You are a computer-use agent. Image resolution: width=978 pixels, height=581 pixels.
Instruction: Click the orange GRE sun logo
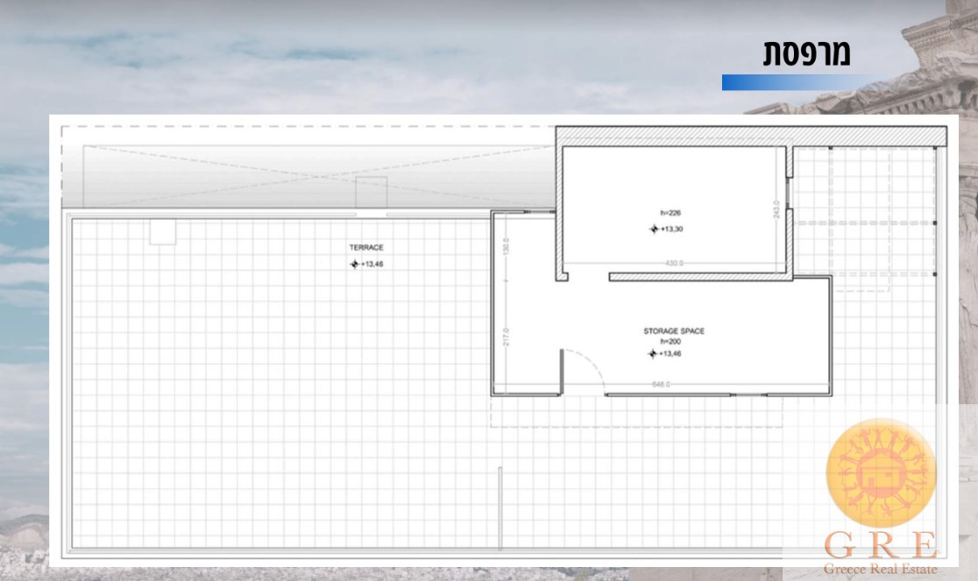[x=881, y=472]
